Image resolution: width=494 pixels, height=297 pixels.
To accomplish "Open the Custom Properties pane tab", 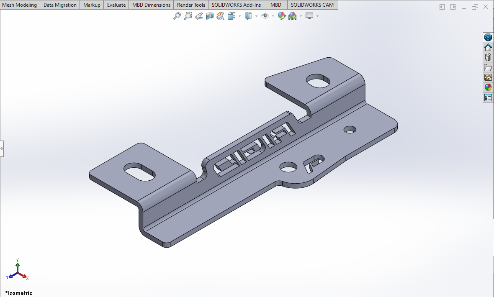I will (488, 97).
